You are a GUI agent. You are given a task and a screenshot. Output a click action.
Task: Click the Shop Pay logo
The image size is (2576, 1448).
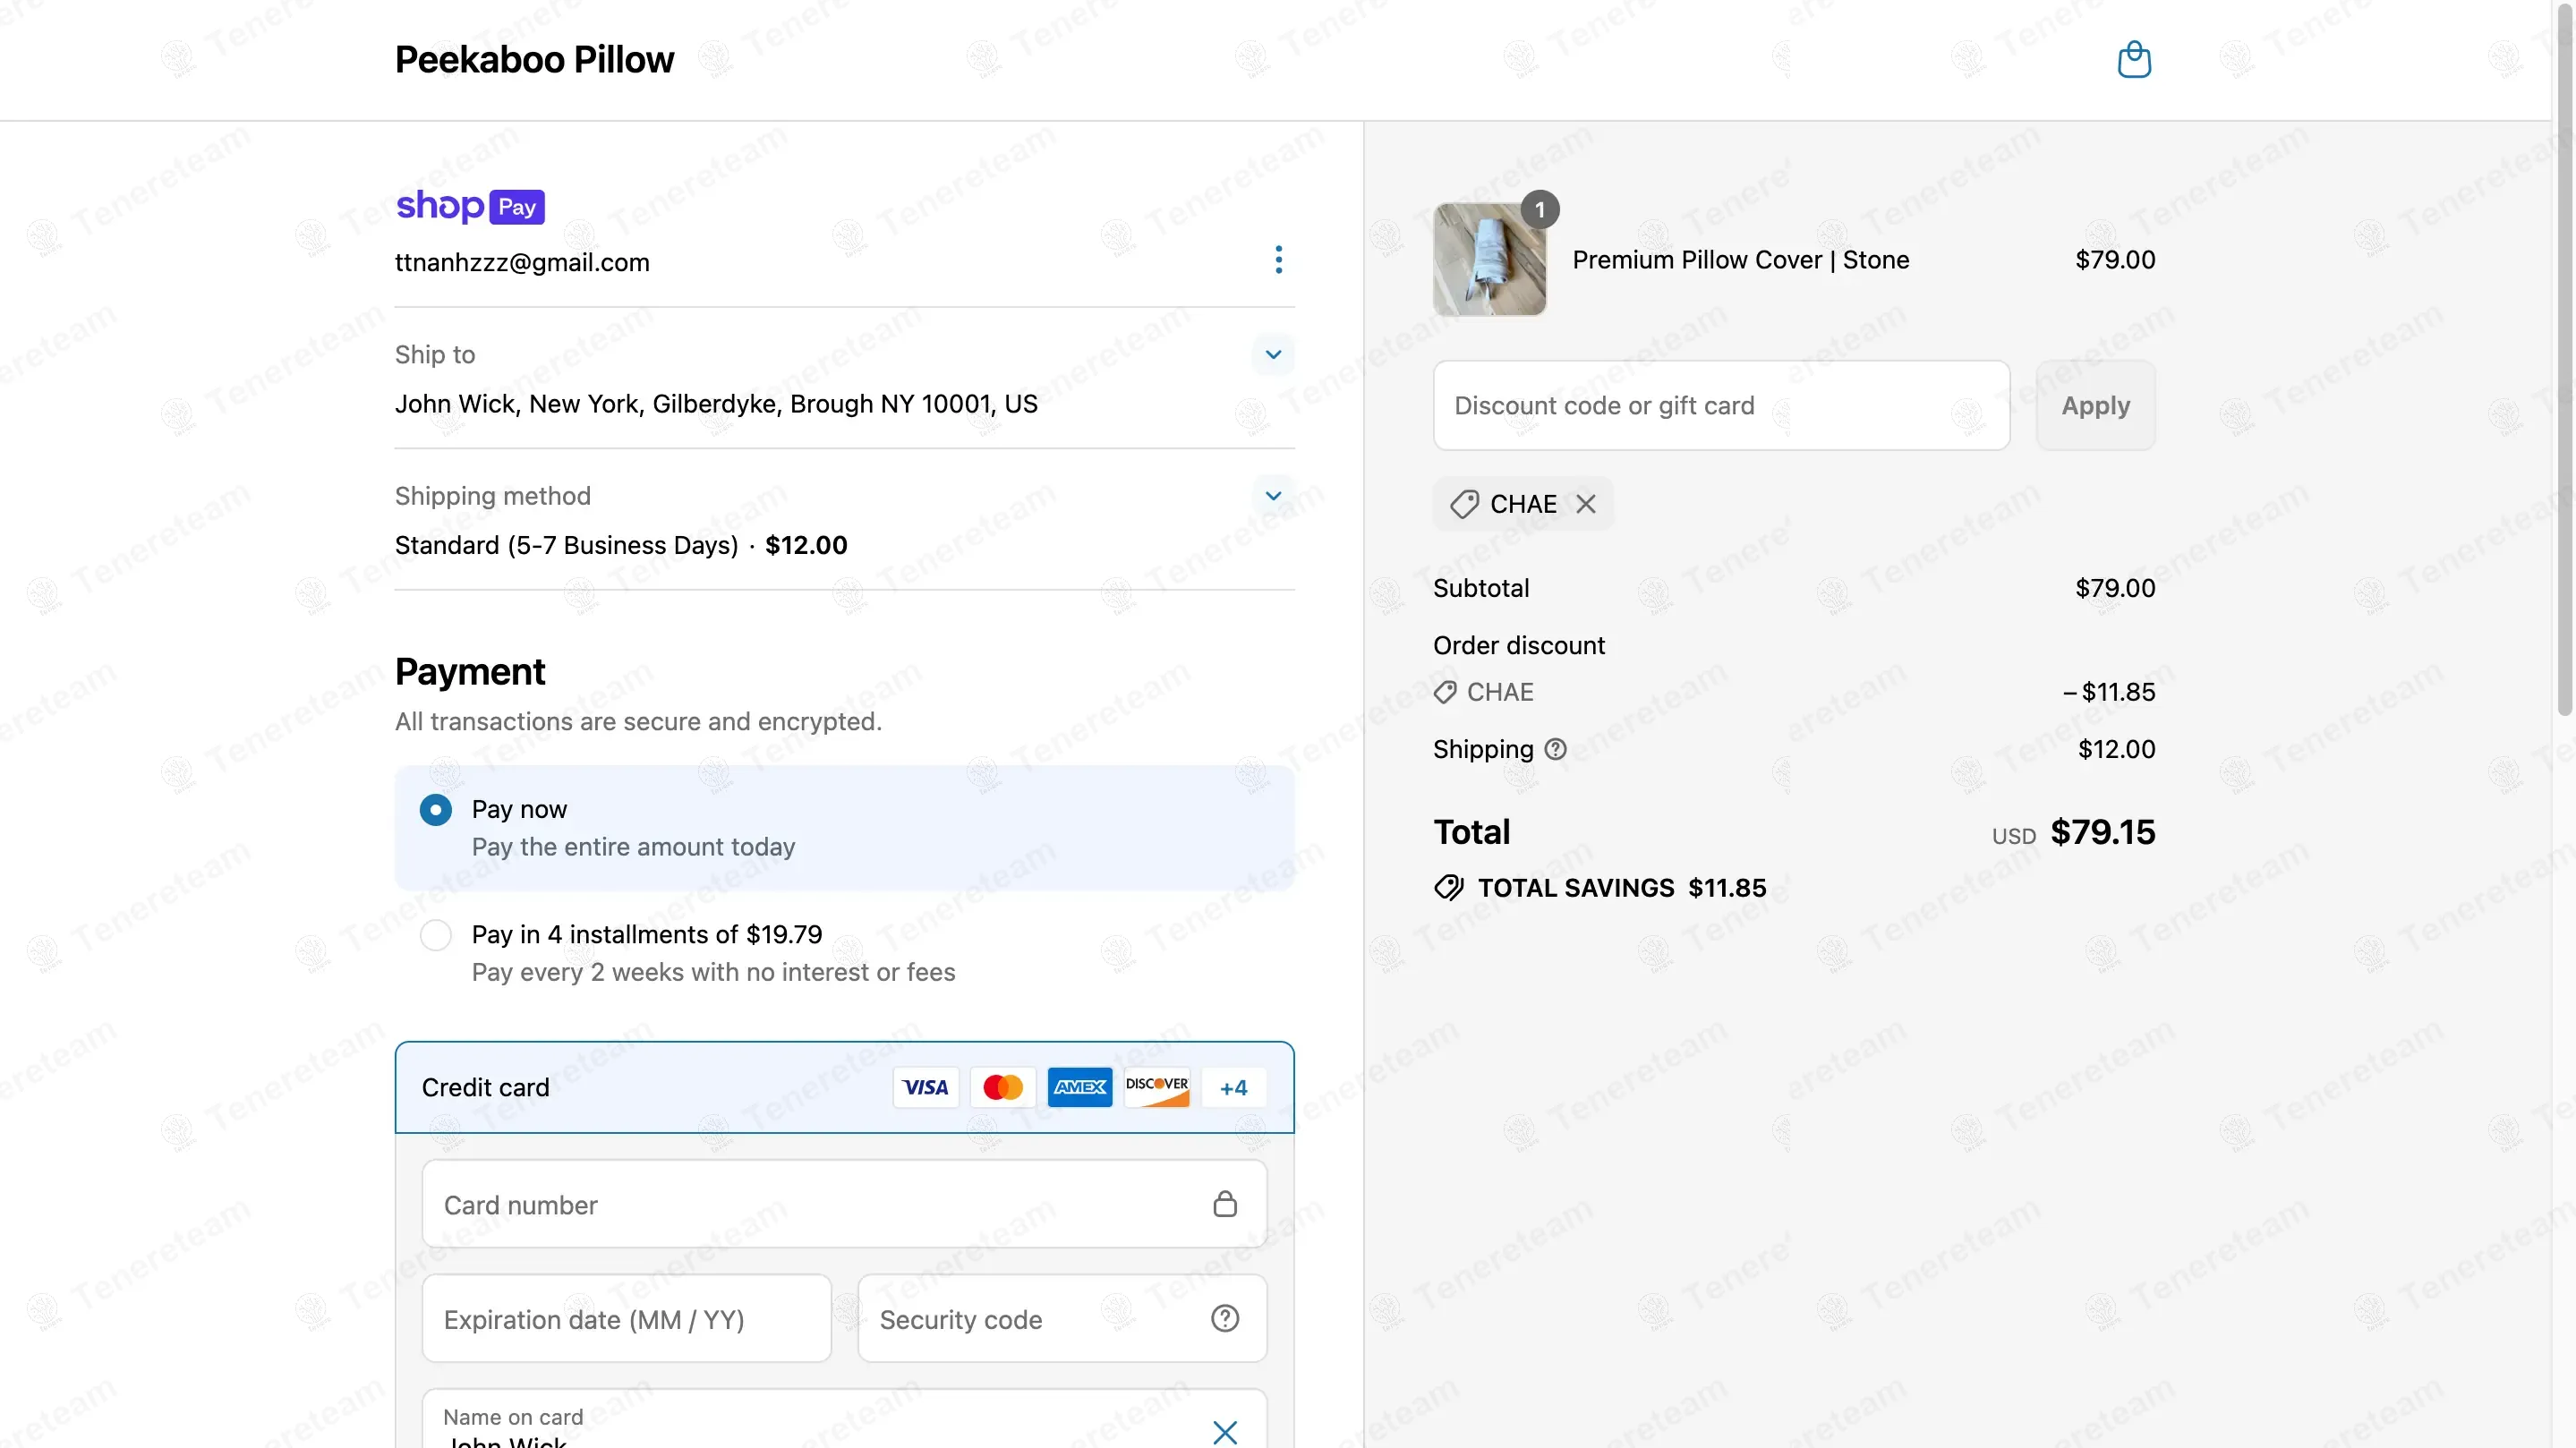[470, 206]
